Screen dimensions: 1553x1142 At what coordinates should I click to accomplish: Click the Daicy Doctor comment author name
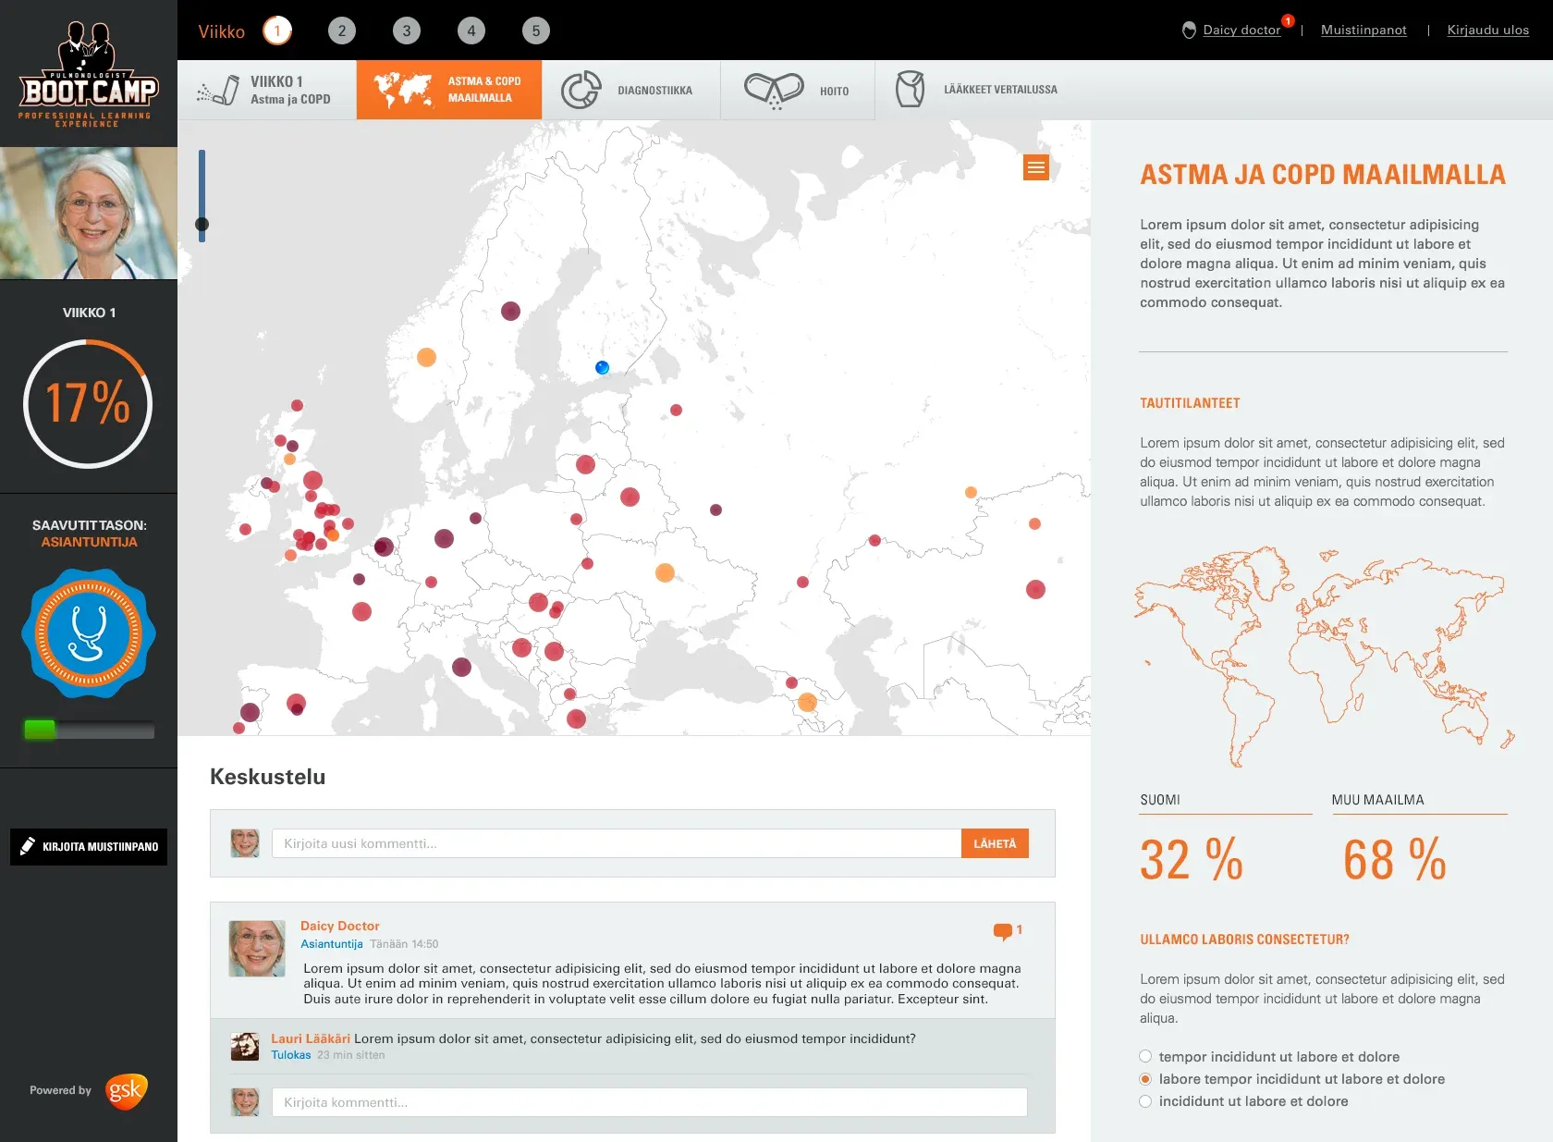pyautogui.click(x=340, y=926)
